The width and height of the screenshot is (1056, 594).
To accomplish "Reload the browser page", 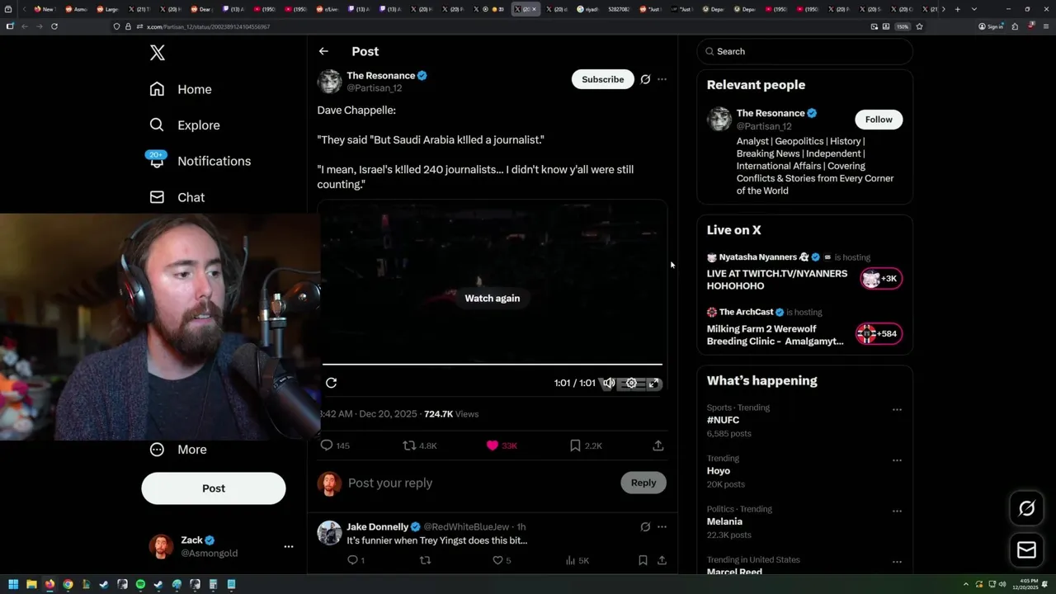I will coord(54,26).
